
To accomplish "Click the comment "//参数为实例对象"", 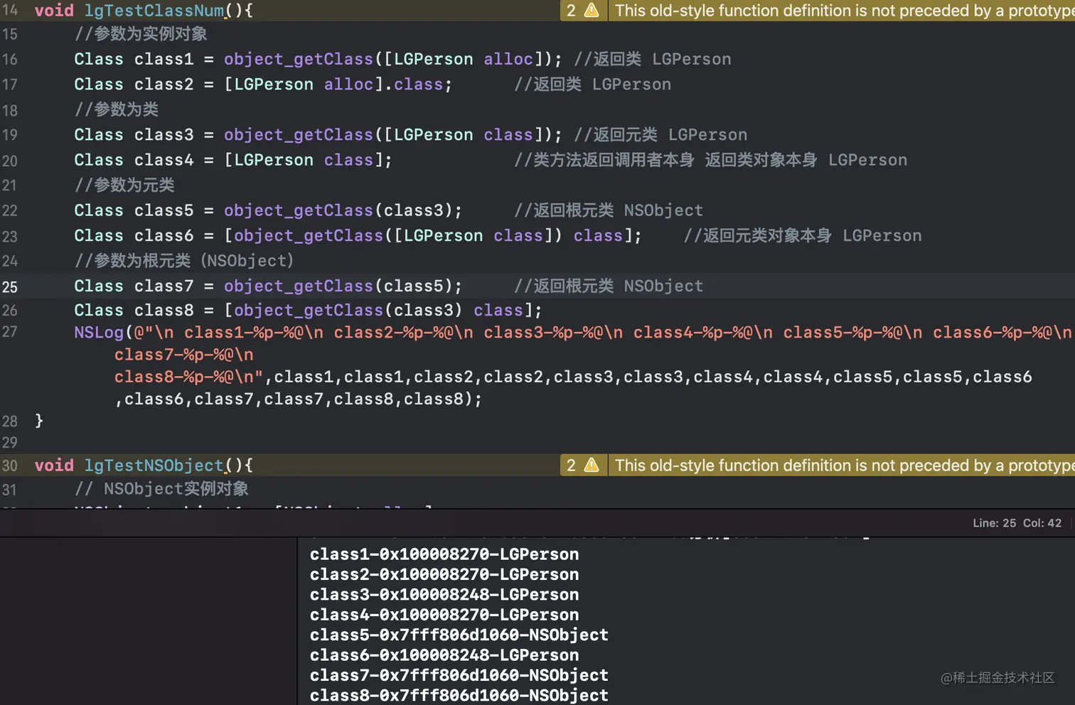I will pos(141,34).
